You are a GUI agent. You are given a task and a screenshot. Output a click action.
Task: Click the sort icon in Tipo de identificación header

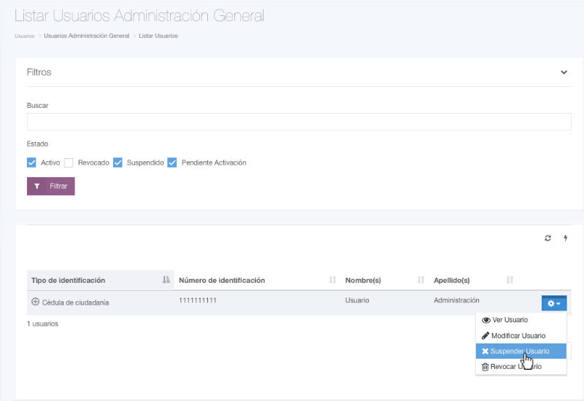tap(166, 280)
